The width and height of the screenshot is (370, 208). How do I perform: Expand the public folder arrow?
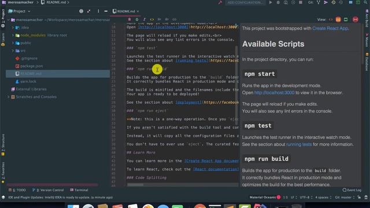tap(13, 43)
